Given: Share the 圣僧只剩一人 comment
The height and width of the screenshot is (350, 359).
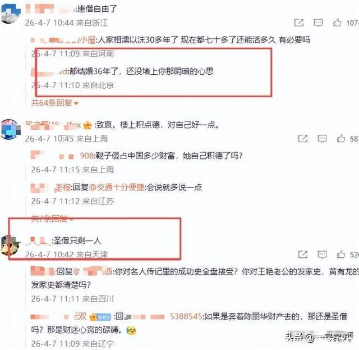Looking at the screenshot, I should coord(303,254).
